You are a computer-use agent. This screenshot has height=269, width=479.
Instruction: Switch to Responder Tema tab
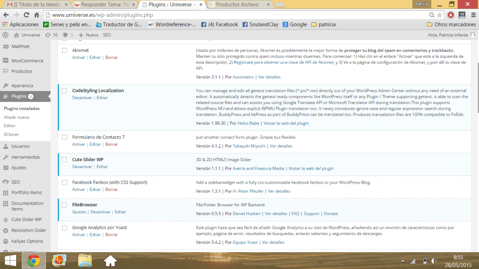(x=105, y=5)
